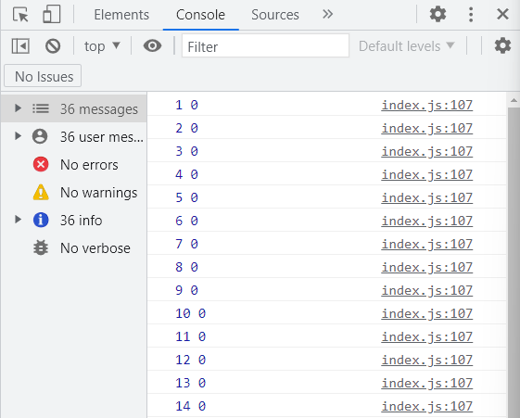
Task: Close DevTools with the X button
Action: click(502, 14)
